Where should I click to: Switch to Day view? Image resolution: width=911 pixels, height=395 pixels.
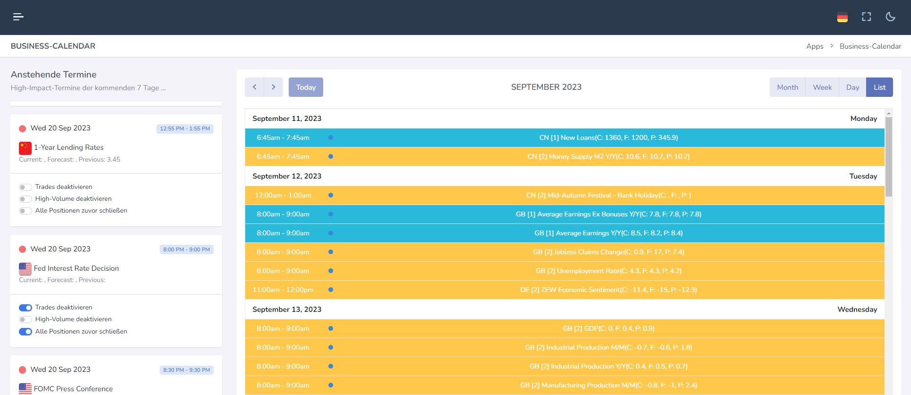(x=852, y=87)
